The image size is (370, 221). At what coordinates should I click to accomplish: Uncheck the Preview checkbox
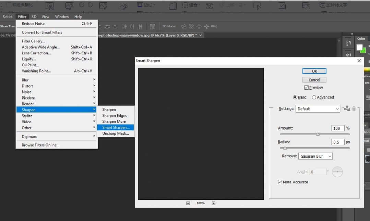click(x=307, y=87)
